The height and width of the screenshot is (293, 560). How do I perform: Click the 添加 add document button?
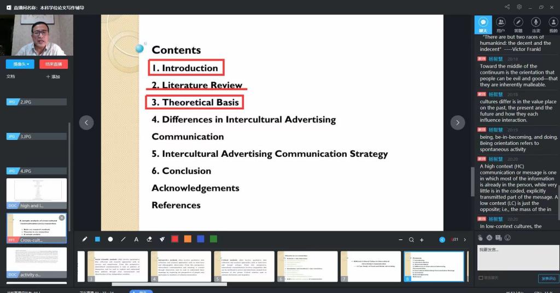coord(53,77)
